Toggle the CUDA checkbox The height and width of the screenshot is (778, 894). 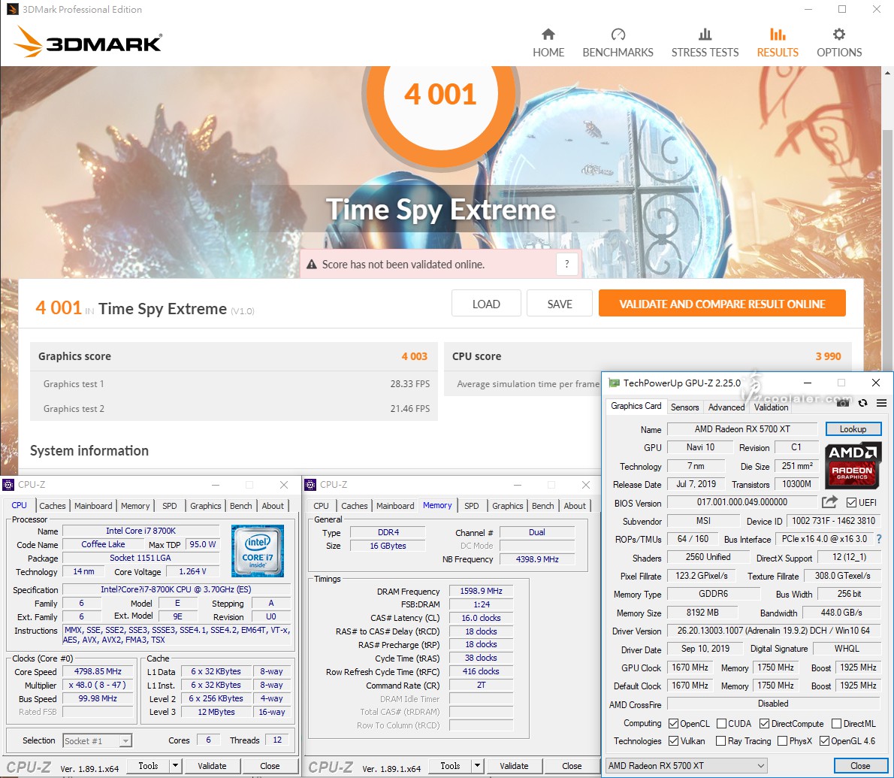721,723
